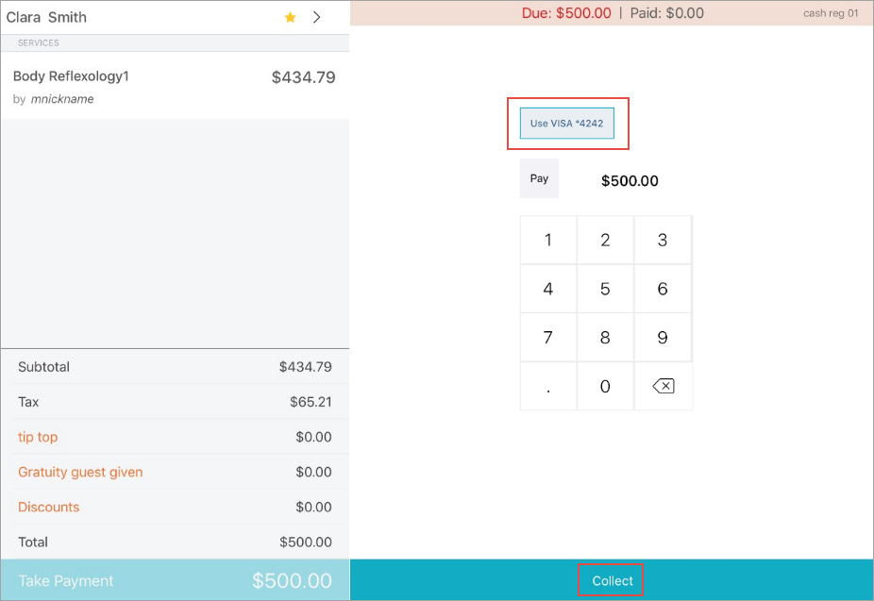
Task: Open the Discounts link
Action: [x=48, y=507]
